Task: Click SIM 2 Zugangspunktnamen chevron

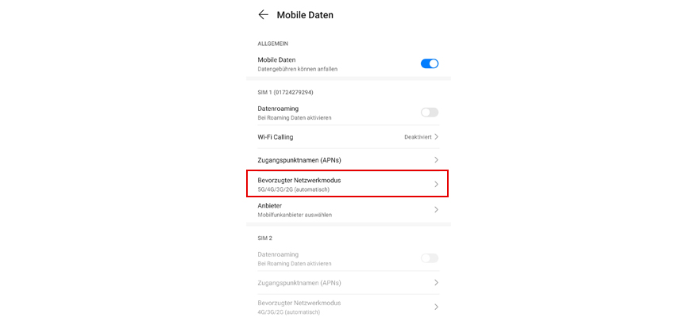Action: coord(436,283)
